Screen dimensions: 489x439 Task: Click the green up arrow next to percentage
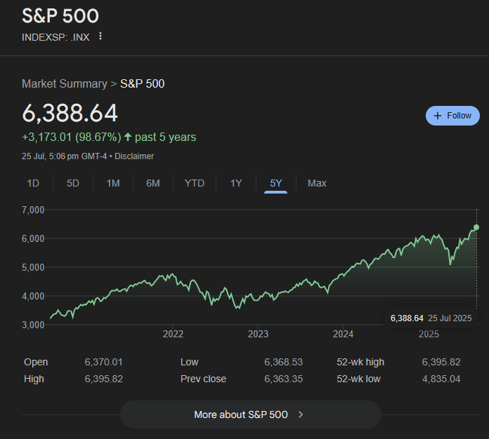[128, 137]
